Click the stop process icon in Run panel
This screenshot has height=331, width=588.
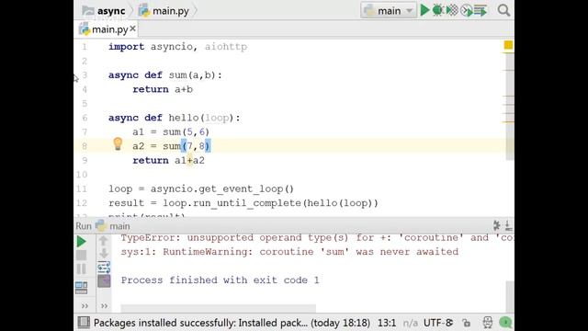coord(82,256)
